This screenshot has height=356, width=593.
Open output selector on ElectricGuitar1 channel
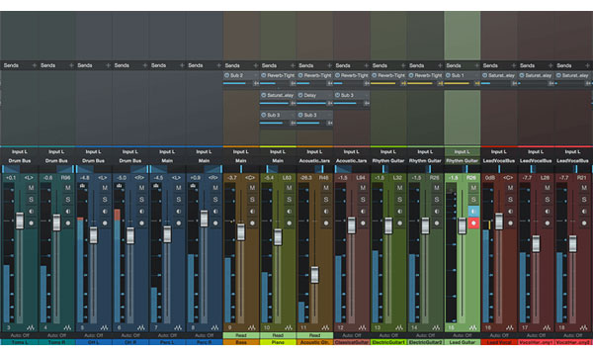tap(388, 161)
